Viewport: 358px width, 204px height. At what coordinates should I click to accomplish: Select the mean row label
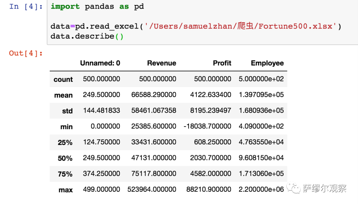(63, 95)
